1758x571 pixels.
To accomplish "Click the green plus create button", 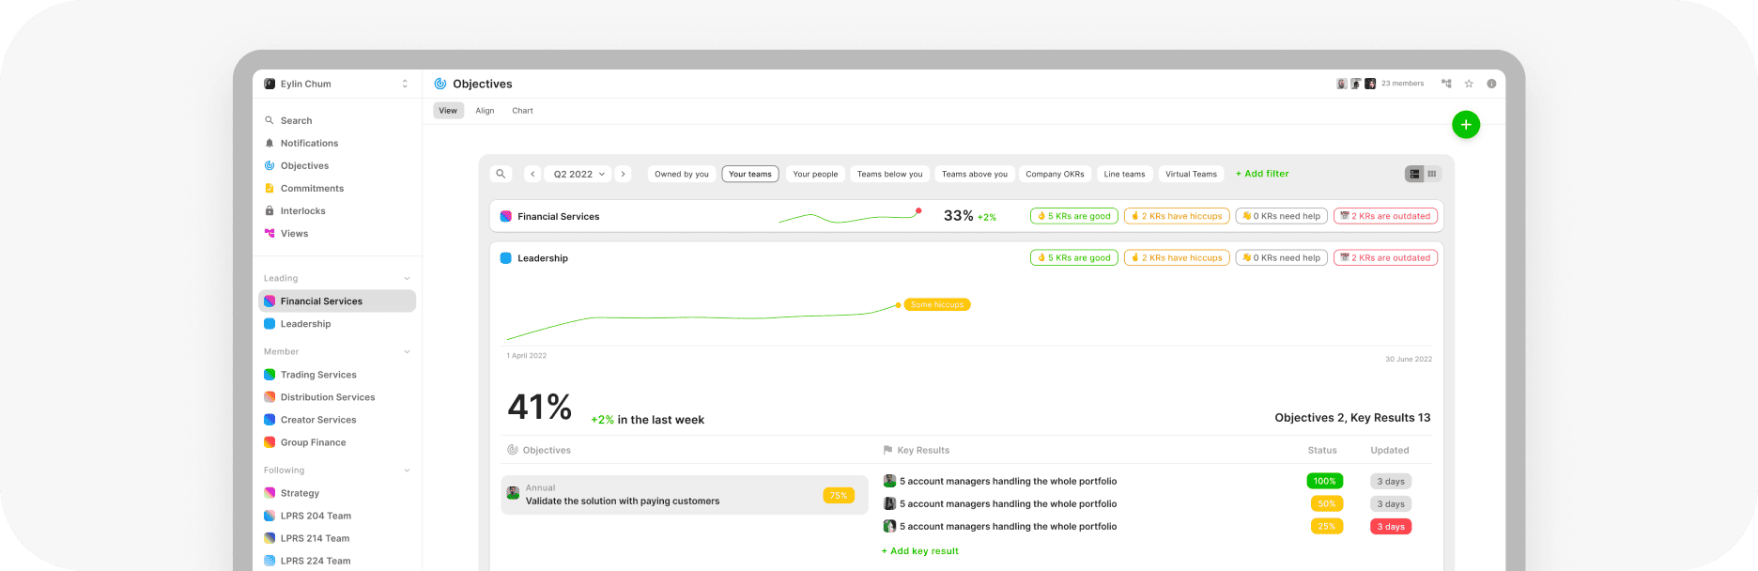I will pos(1465,125).
